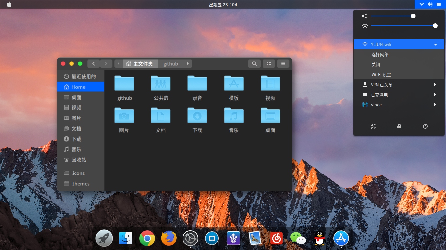Click the github path bar button
The height and width of the screenshot is (250, 446).
click(x=171, y=64)
